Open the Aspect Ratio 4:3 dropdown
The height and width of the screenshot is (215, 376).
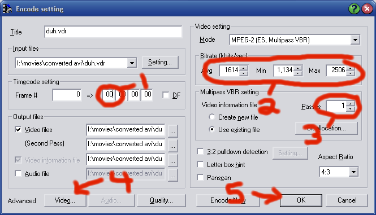click(353, 172)
